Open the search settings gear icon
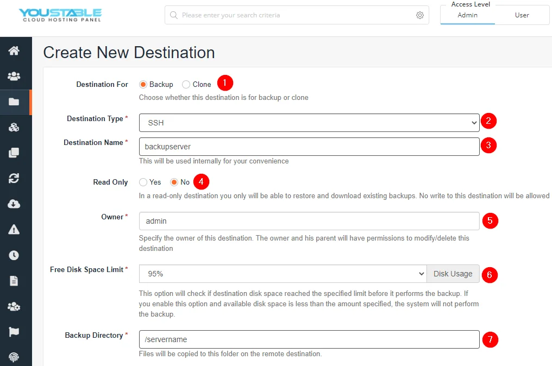 419,15
